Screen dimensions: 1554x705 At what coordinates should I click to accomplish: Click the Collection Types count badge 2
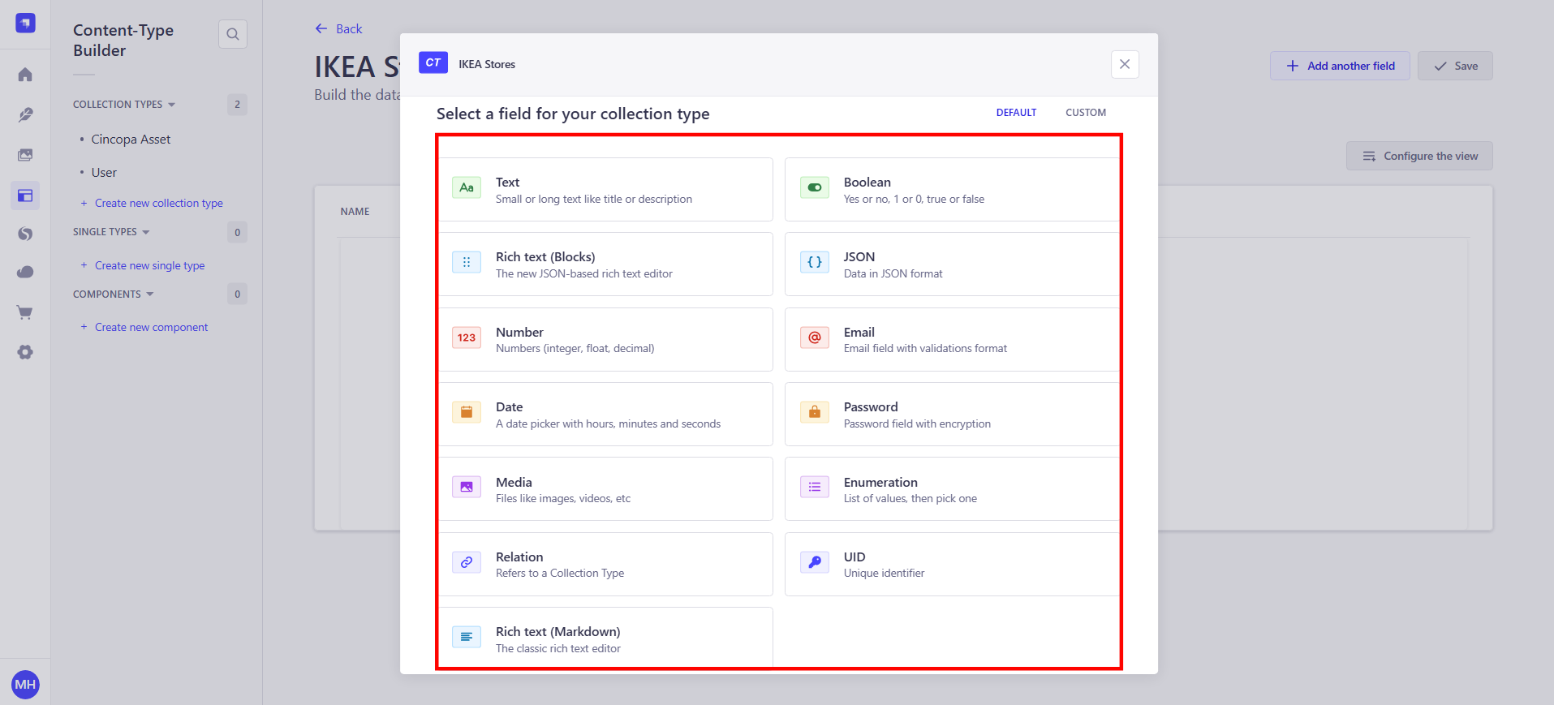pos(237,105)
